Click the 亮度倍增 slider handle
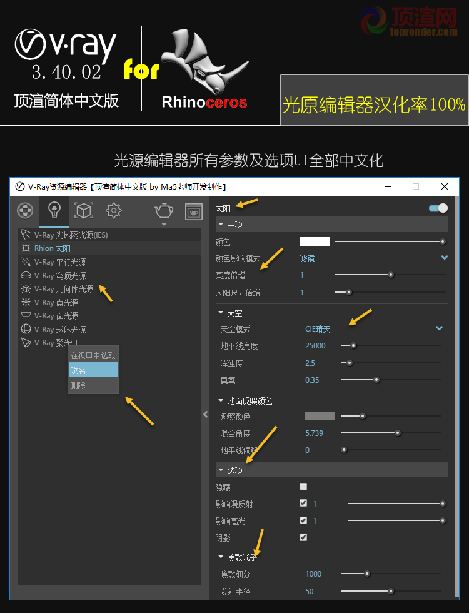The height and width of the screenshot is (613, 469). [391, 275]
